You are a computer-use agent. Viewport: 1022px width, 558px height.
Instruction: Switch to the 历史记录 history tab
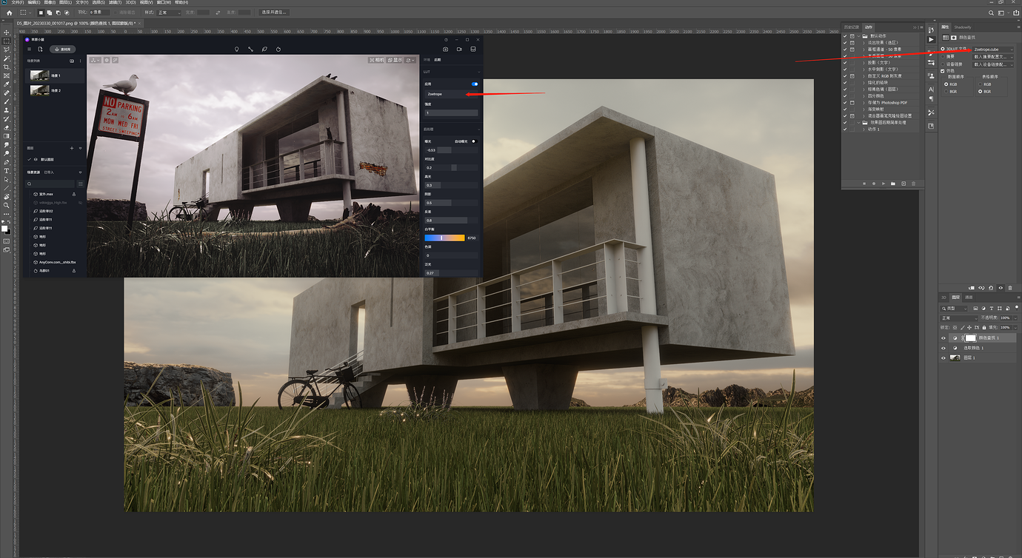click(851, 27)
